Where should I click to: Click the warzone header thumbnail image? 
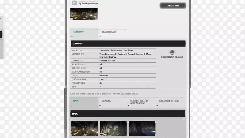tap(84, 14)
